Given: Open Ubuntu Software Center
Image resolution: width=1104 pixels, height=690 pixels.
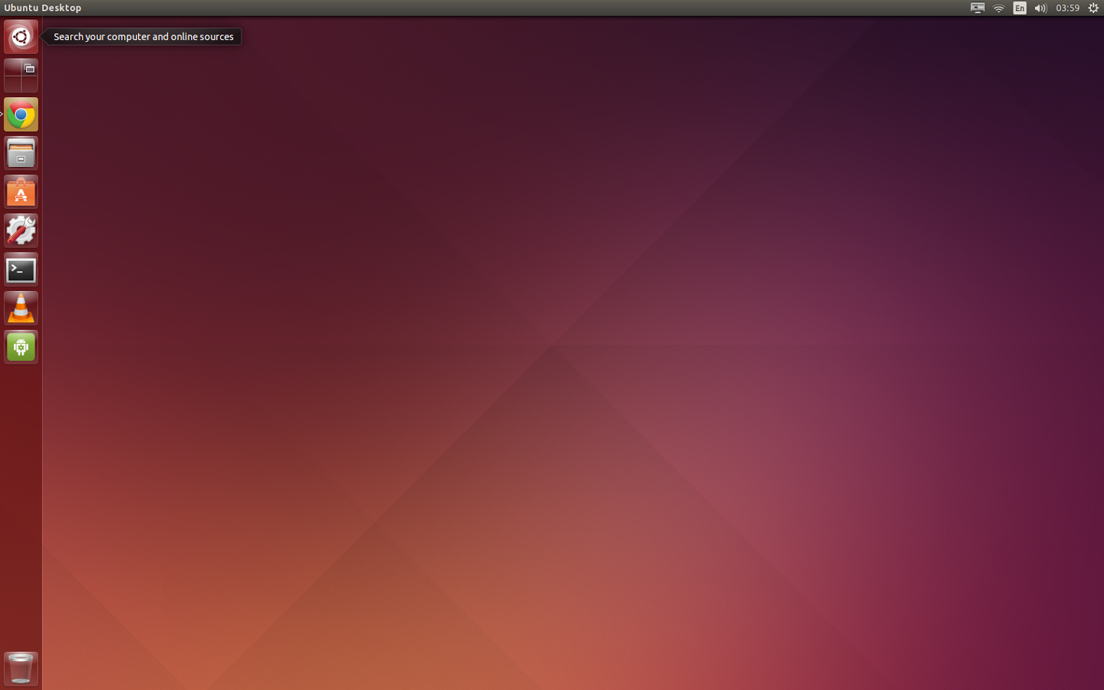Looking at the screenshot, I should tap(21, 192).
